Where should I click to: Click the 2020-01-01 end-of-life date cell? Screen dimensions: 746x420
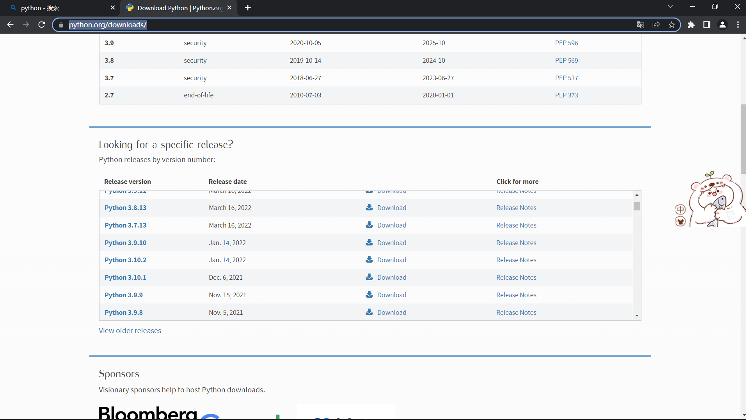[438, 95]
